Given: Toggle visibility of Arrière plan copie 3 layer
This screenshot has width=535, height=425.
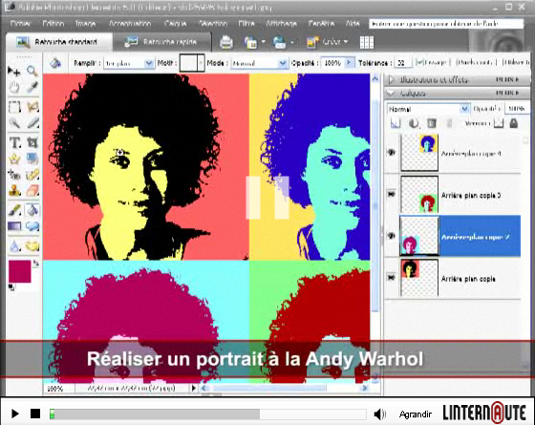Looking at the screenshot, I should [392, 194].
